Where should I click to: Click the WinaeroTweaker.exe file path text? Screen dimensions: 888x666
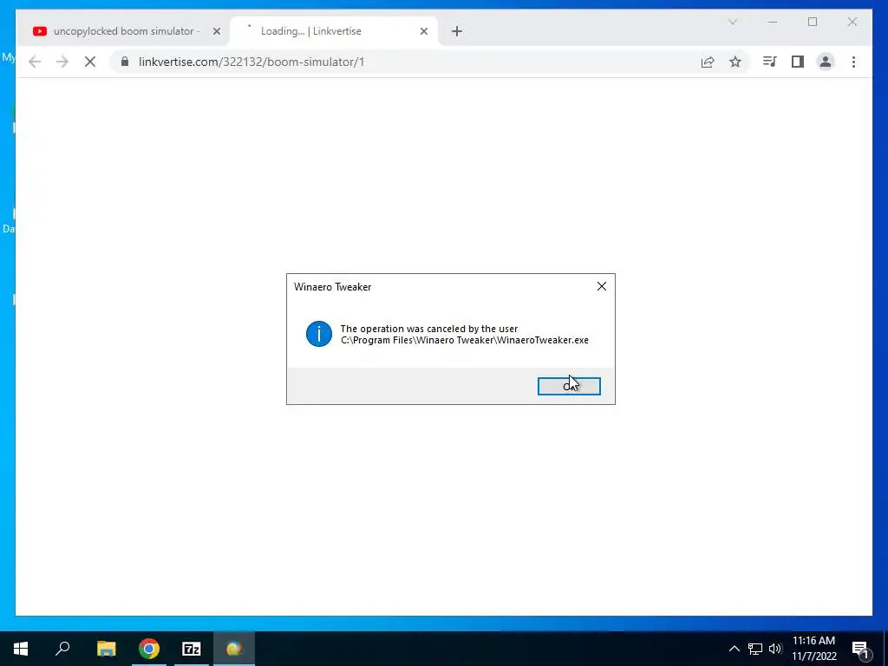(465, 340)
